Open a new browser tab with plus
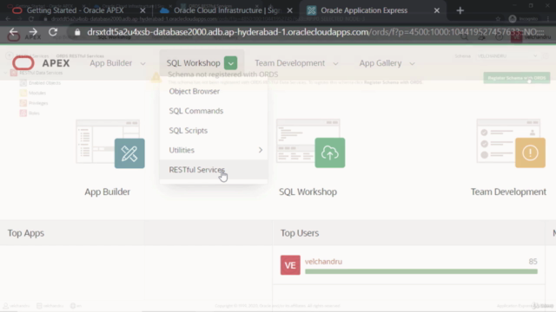 pos(460,10)
